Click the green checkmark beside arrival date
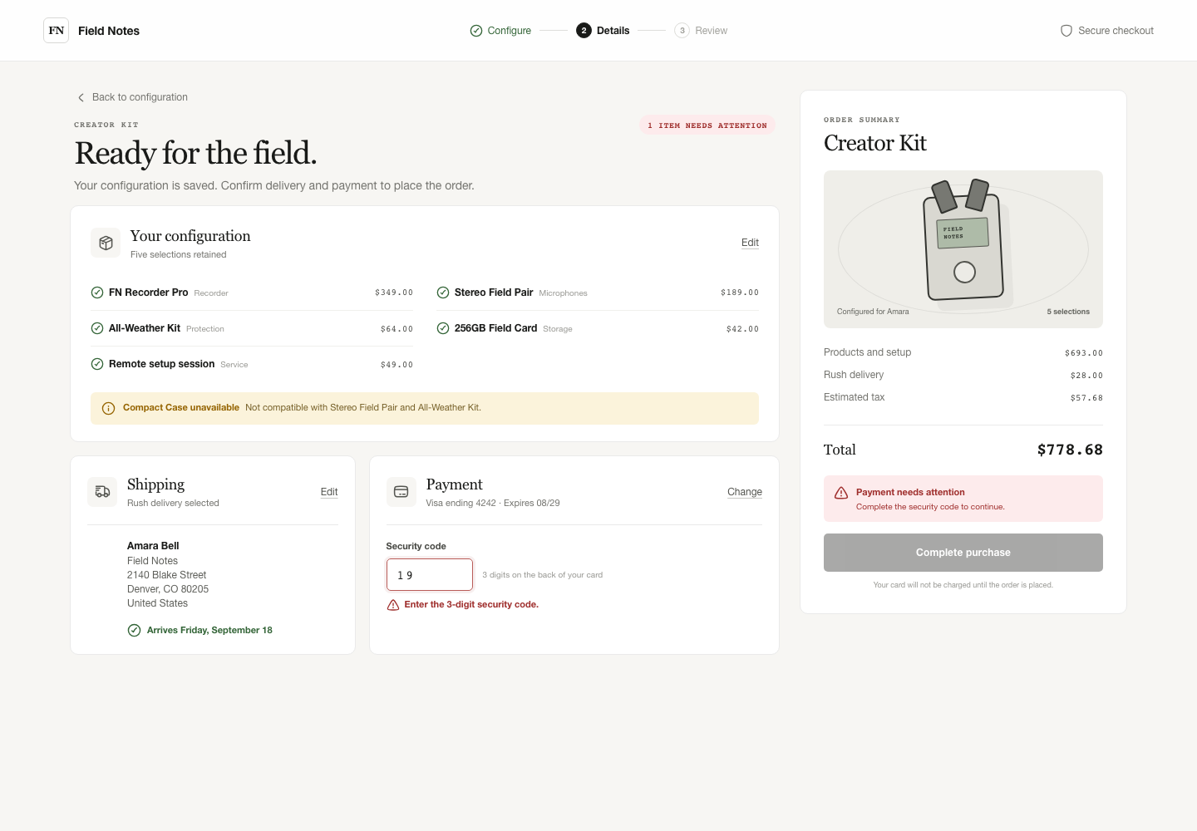Screen dimensions: 1197x831 click(x=134, y=630)
